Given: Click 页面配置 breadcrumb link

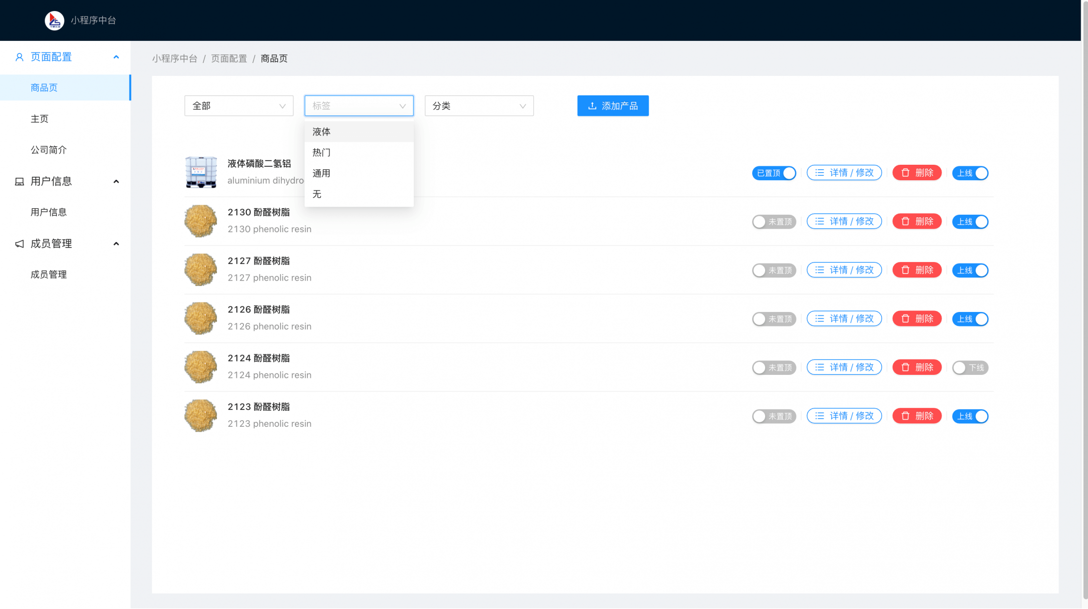Looking at the screenshot, I should (229, 58).
